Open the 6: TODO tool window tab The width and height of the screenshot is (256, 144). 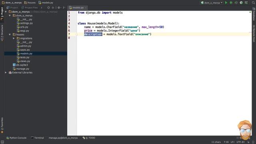click(x=89, y=138)
